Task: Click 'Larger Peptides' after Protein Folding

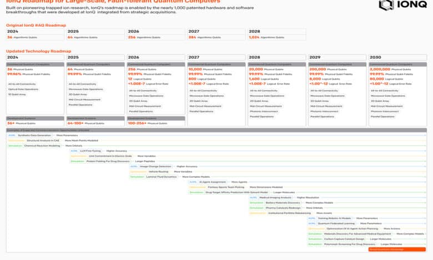Action: point(145,162)
